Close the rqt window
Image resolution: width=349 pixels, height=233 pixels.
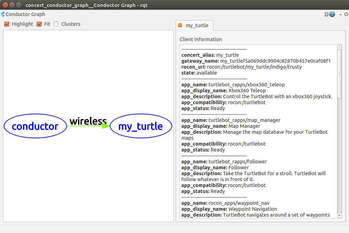(5, 5)
